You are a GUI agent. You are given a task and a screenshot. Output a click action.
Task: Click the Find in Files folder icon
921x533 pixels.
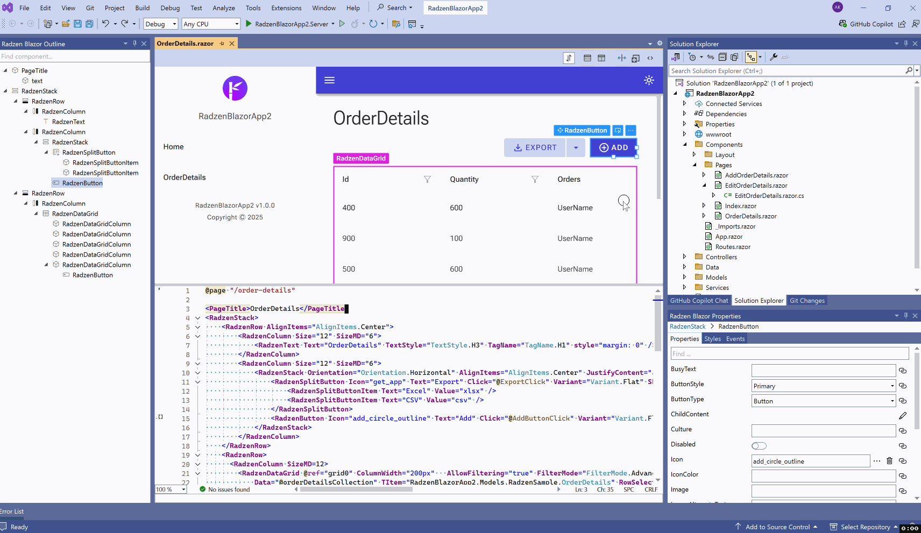pyautogui.click(x=396, y=24)
